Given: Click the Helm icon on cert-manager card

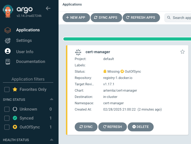Looking at the screenshot, I should 78,52.
